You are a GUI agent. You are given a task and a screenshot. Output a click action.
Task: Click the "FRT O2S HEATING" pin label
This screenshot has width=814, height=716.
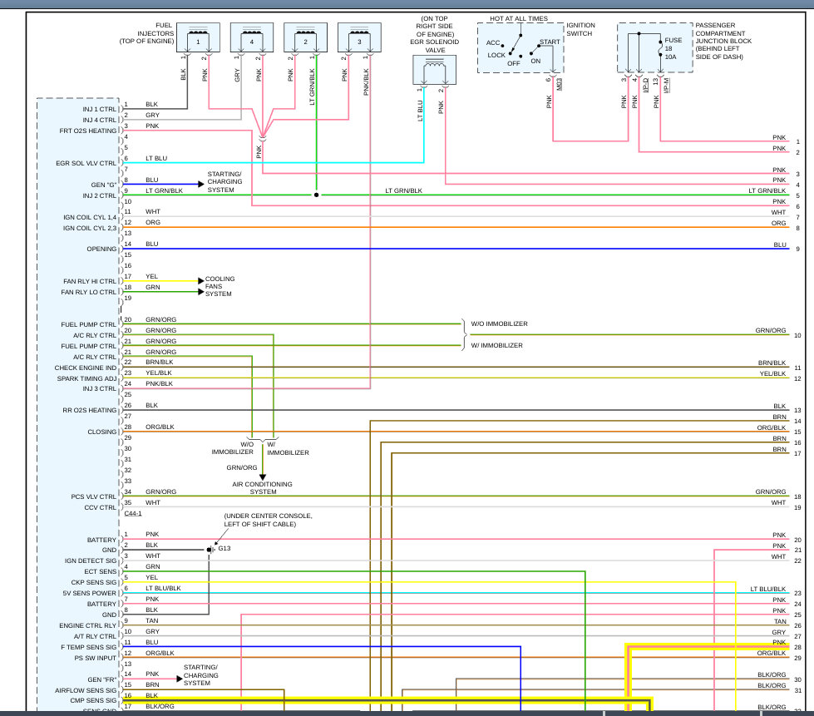coord(88,131)
